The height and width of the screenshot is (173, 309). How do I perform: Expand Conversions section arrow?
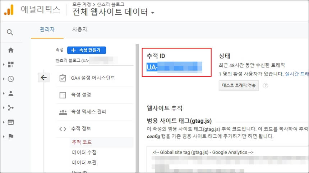[x=4, y=136]
